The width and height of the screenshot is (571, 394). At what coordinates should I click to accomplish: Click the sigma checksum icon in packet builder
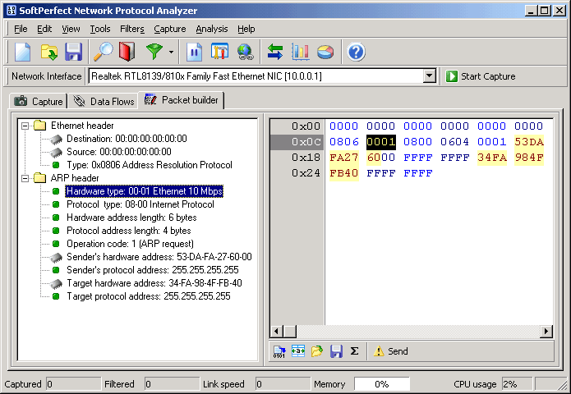[x=354, y=351]
